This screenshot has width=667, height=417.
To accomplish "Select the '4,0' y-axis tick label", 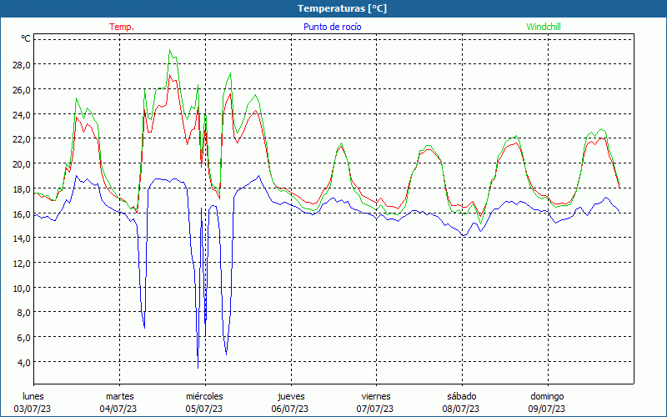I will coord(24,362).
